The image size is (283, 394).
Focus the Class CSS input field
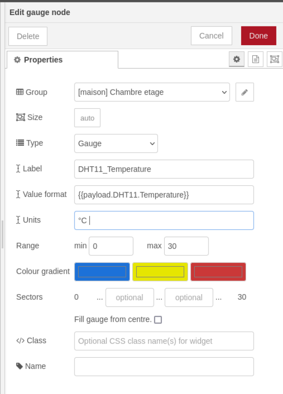pyautogui.click(x=164, y=341)
